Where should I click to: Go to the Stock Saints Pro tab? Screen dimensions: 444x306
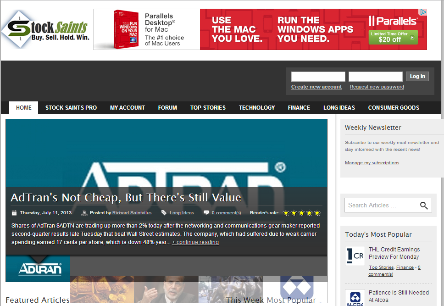coord(71,108)
